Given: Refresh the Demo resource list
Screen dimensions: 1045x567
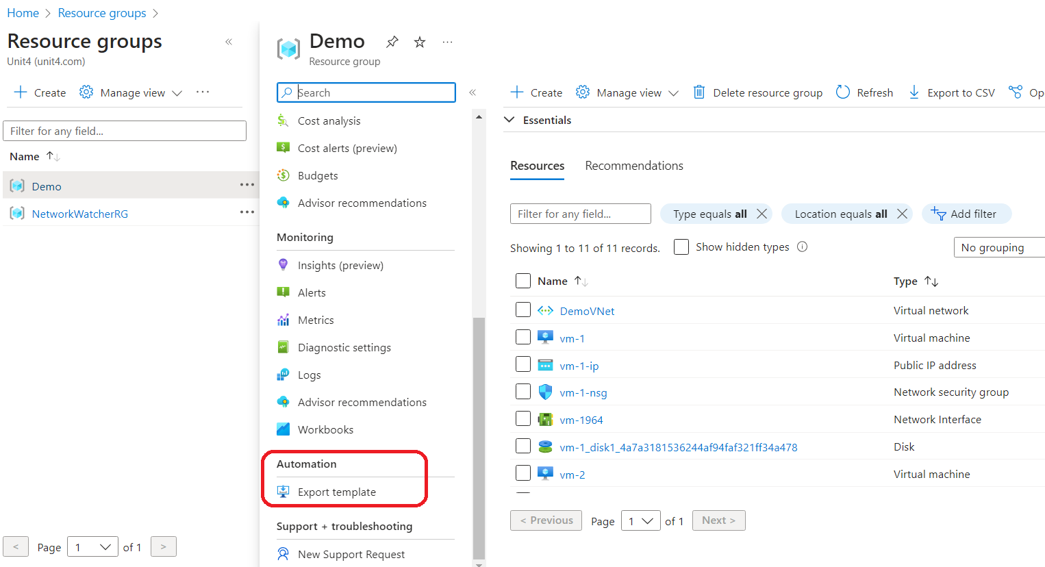Looking at the screenshot, I should point(864,92).
